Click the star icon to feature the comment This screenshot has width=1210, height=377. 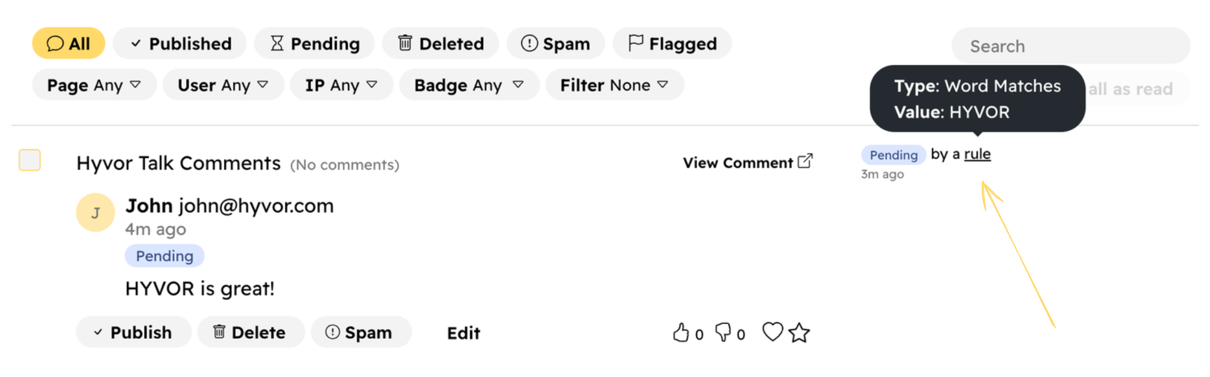[x=800, y=331]
